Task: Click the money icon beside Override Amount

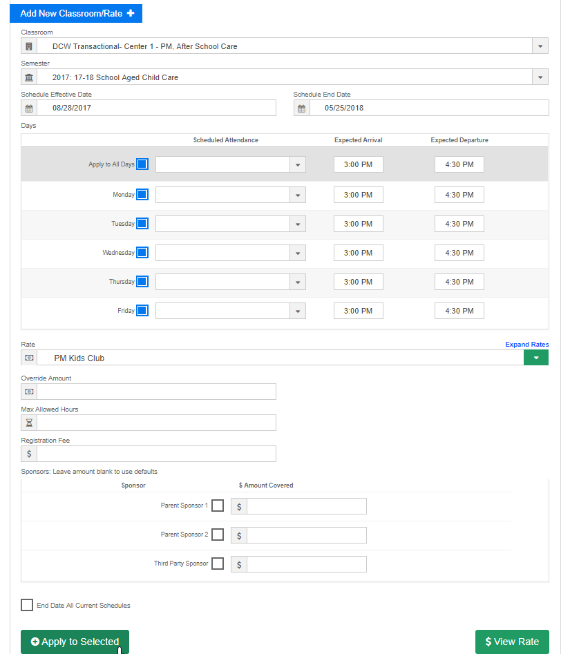Action: 29,392
